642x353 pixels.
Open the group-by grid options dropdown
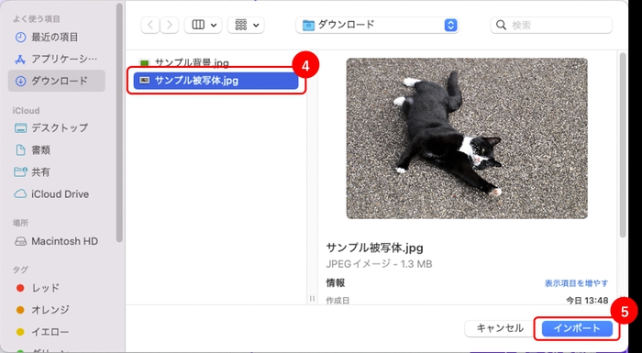(x=246, y=25)
